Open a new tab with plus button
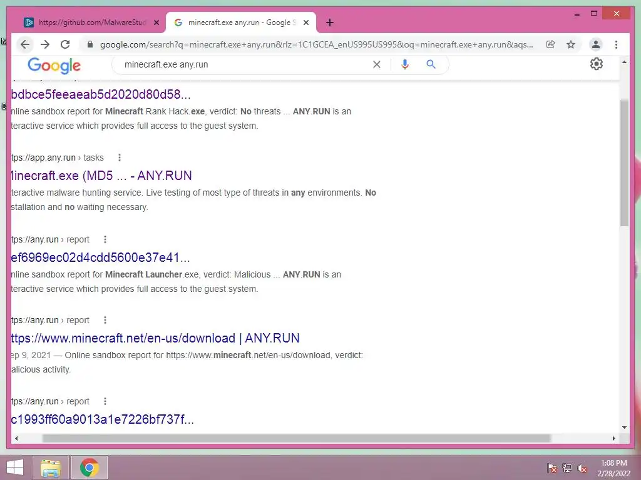Image resolution: width=641 pixels, height=480 pixels. point(330,22)
